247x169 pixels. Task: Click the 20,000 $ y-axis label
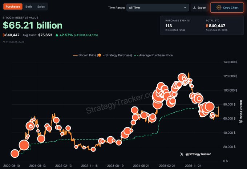[229, 147]
